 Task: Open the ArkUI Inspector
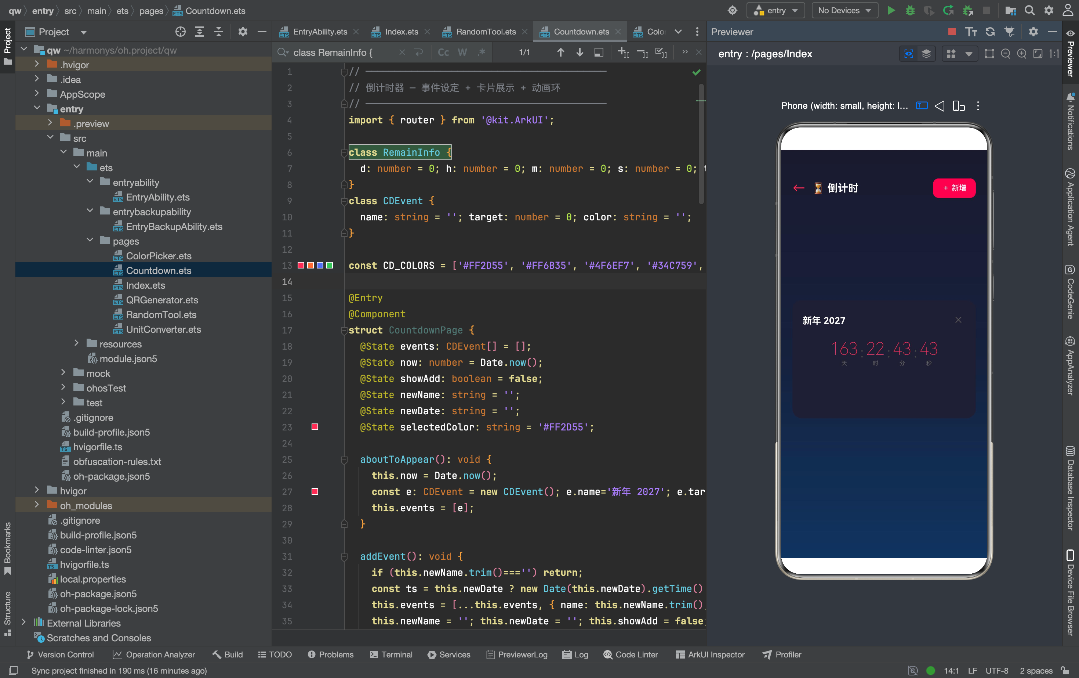[710, 655]
